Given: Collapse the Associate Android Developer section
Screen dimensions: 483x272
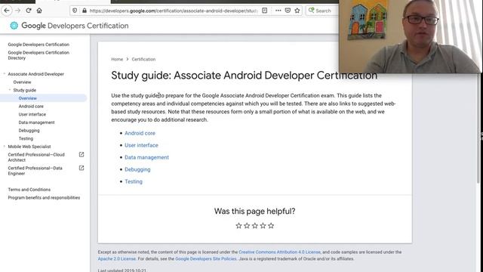Looking at the screenshot, I should (x=5, y=74).
